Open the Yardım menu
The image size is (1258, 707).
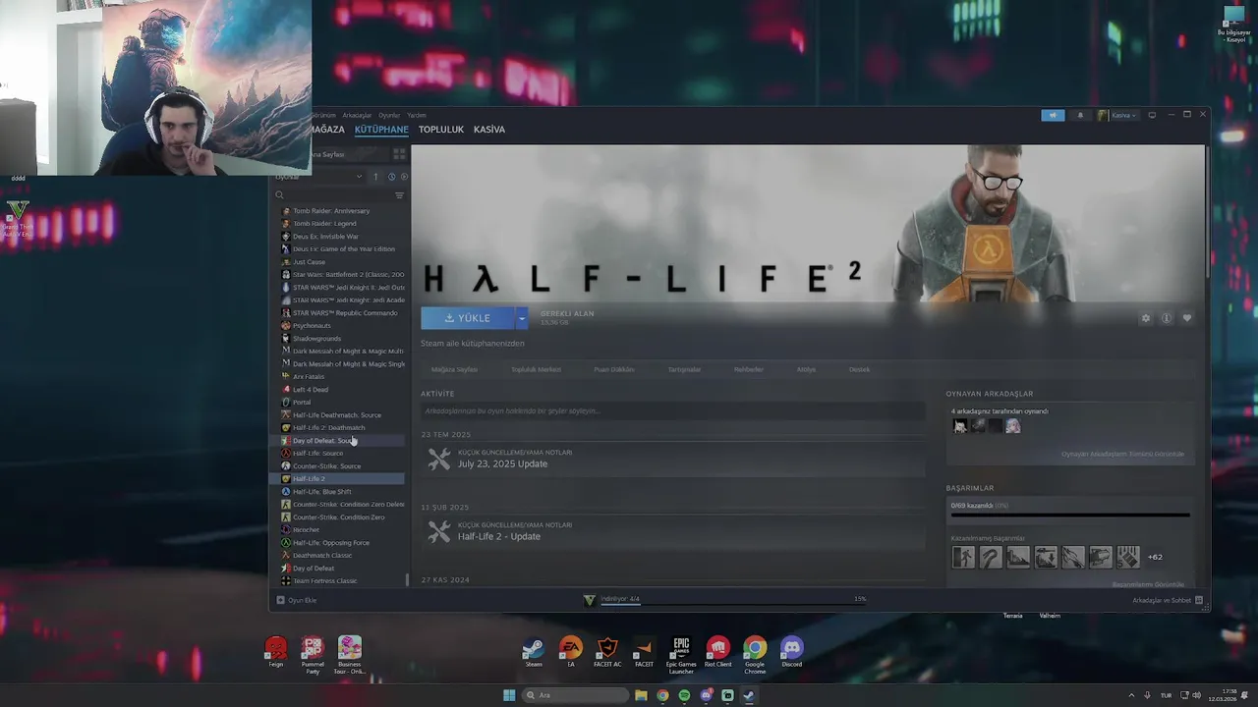(x=417, y=115)
